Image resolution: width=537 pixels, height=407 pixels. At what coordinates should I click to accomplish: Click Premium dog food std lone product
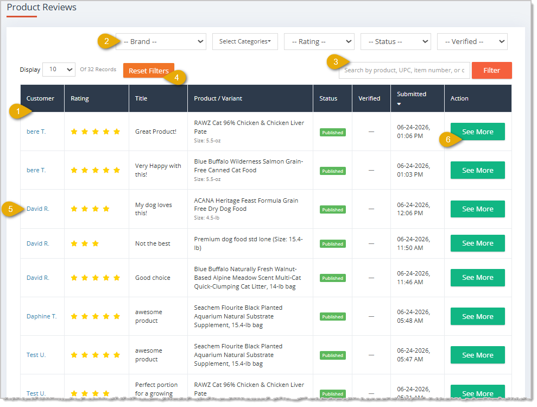pos(248,243)
